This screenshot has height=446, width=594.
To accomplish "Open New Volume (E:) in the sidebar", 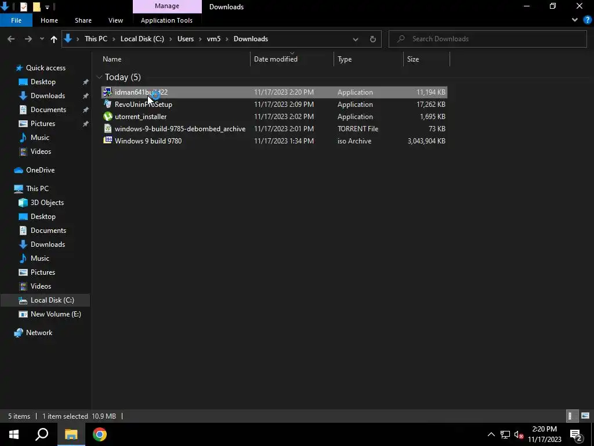I will pos(56,314).
